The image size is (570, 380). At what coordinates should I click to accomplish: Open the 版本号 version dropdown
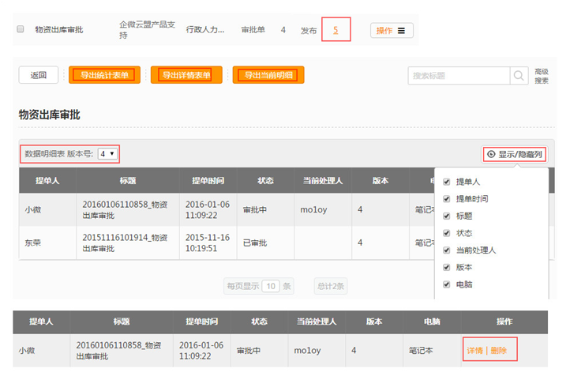(108, 153)
